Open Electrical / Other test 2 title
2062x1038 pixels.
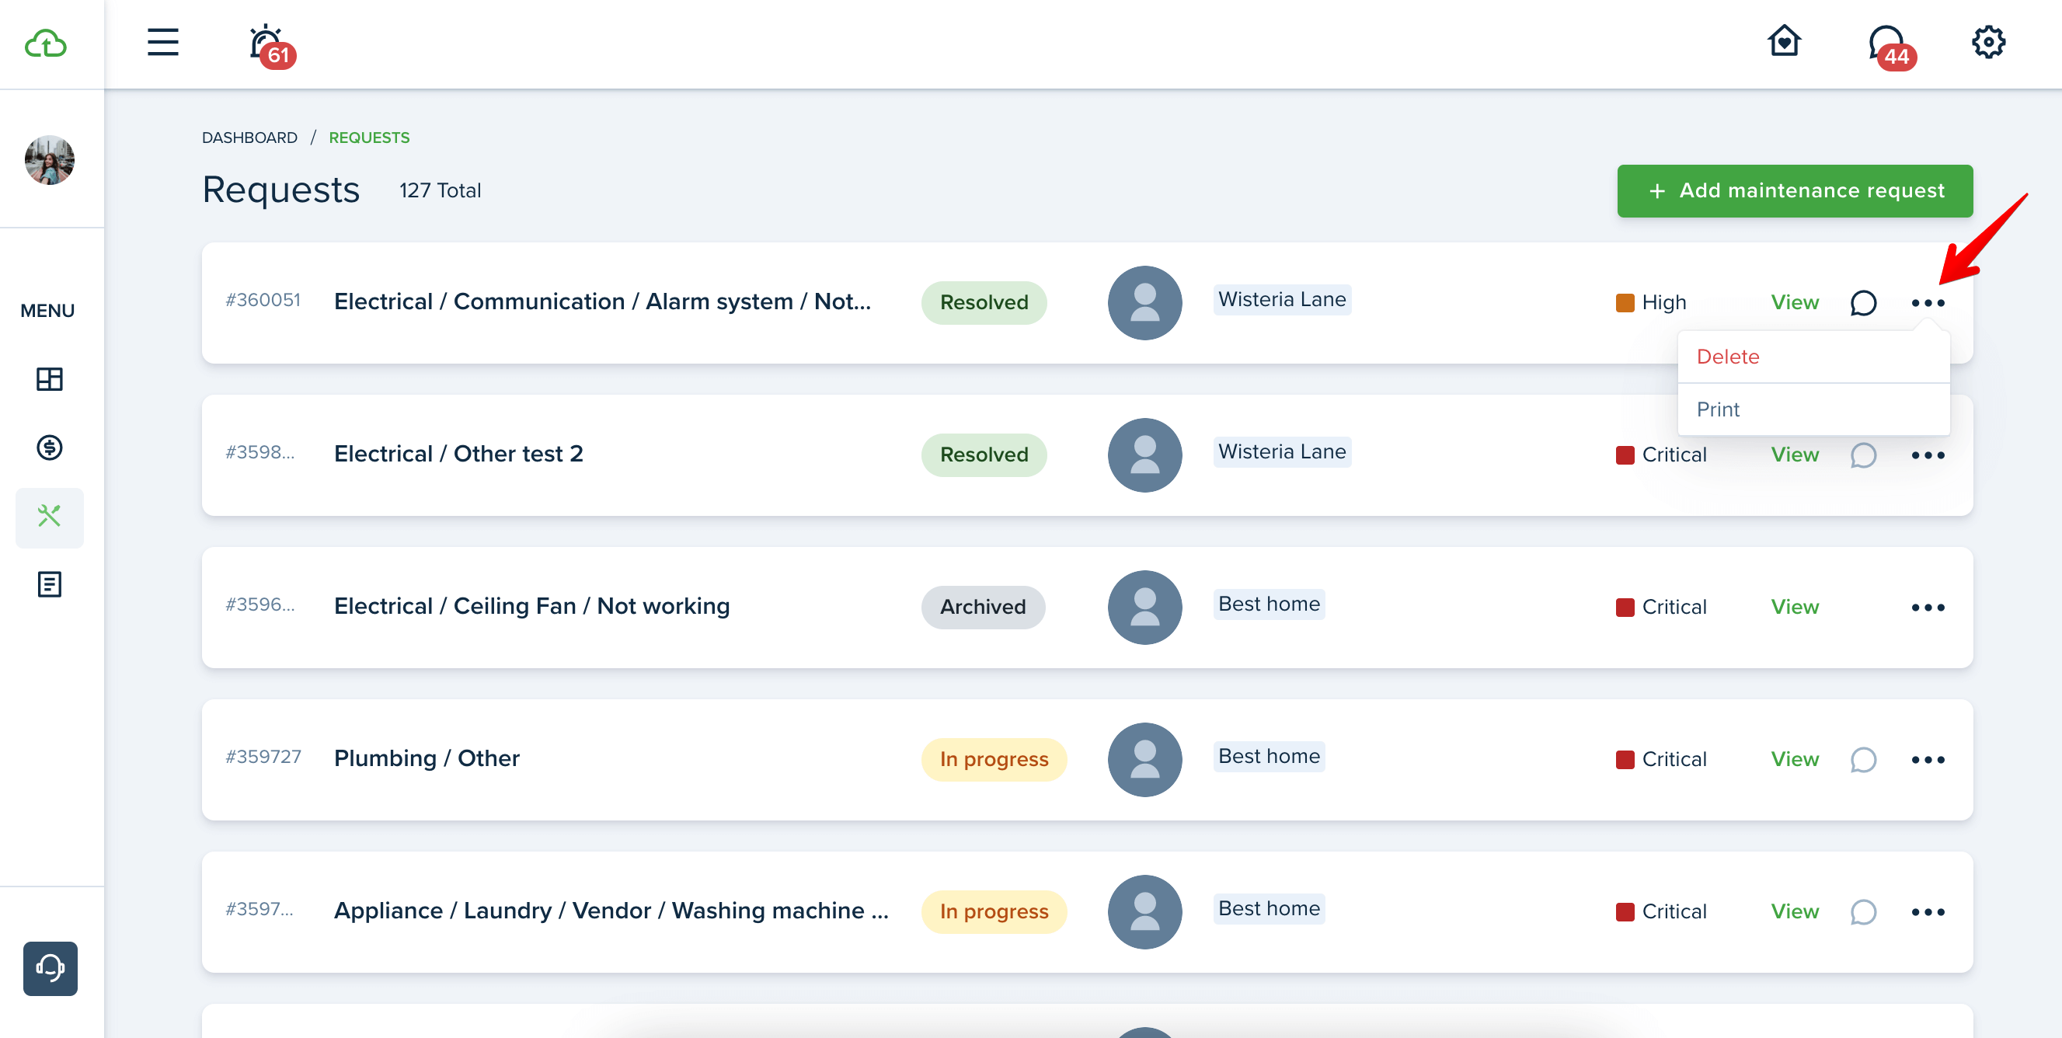pyautogui.click(x=458, y=454)
